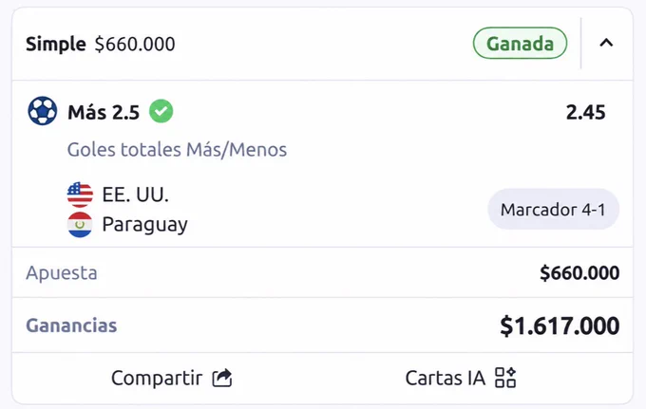Click the Paraguay flag icon
Viewport: 646px width, 409px height.
(x=80, y=225)
